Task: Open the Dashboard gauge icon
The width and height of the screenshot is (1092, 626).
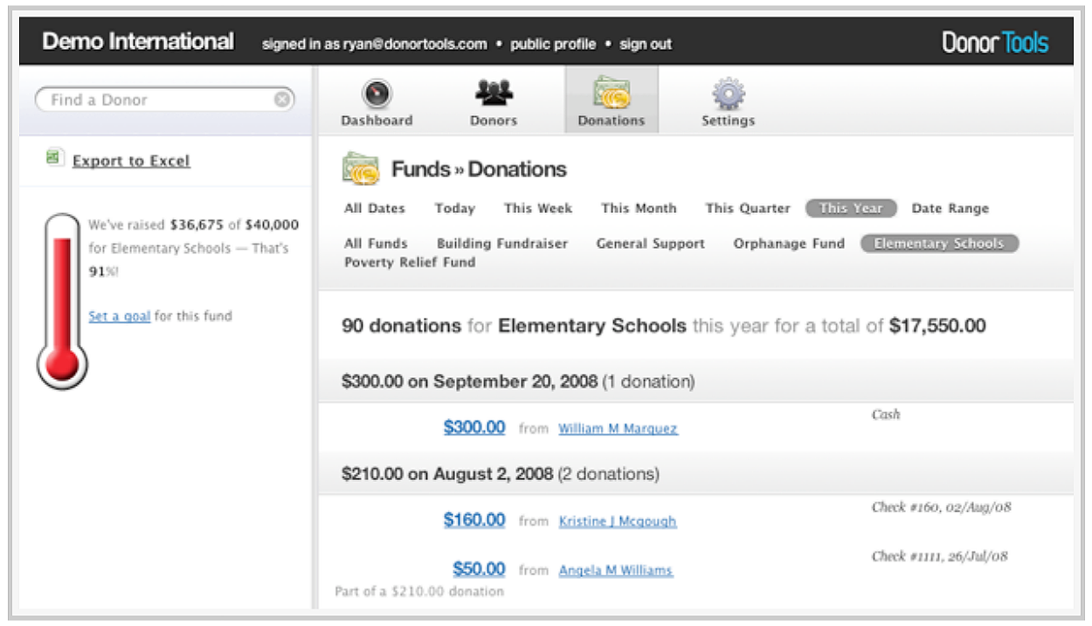Action: [377, 93]
